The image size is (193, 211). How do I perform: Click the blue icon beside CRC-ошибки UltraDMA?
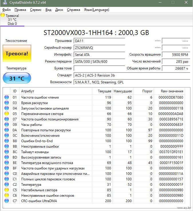pyautogui.click(x=7, y=201)
